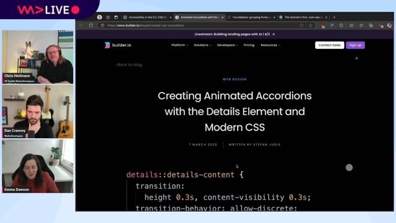Open the browser workspaces icon

108,17
